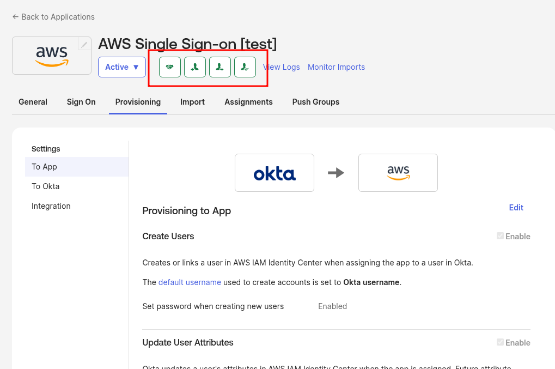Open the Import tab
This screenshot has width=555, height=369.
pos(193,102)
